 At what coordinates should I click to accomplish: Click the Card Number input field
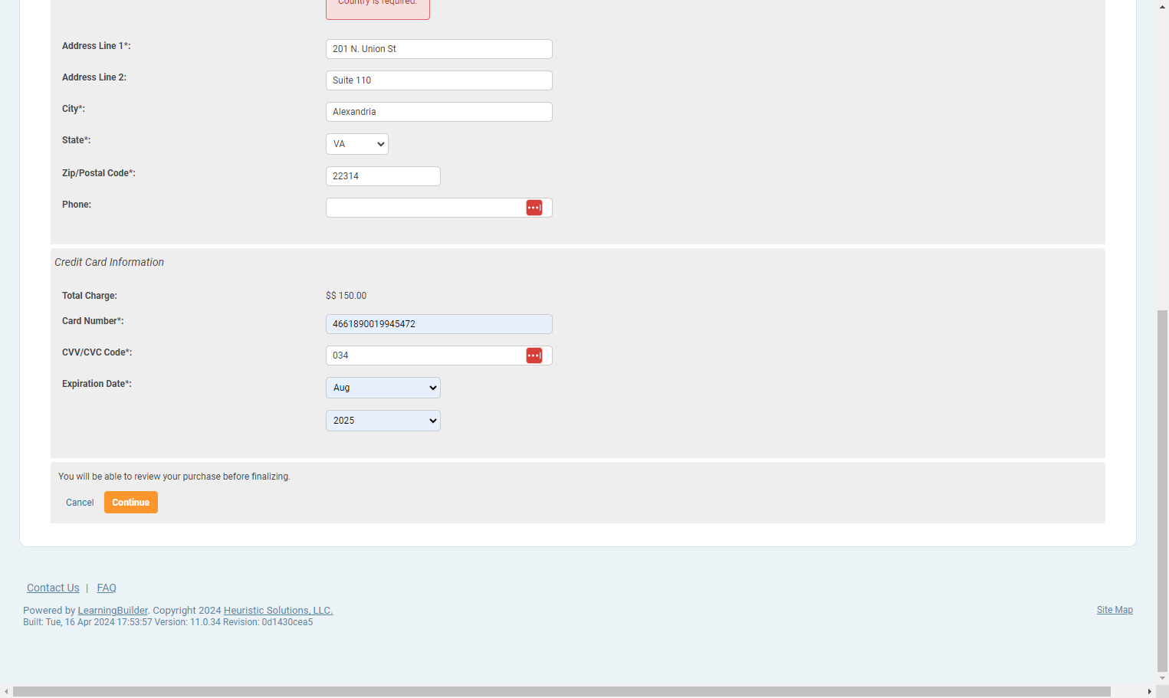(439, 324)
